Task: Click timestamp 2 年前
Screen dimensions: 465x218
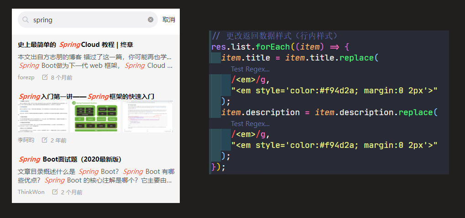Action: 58,140
